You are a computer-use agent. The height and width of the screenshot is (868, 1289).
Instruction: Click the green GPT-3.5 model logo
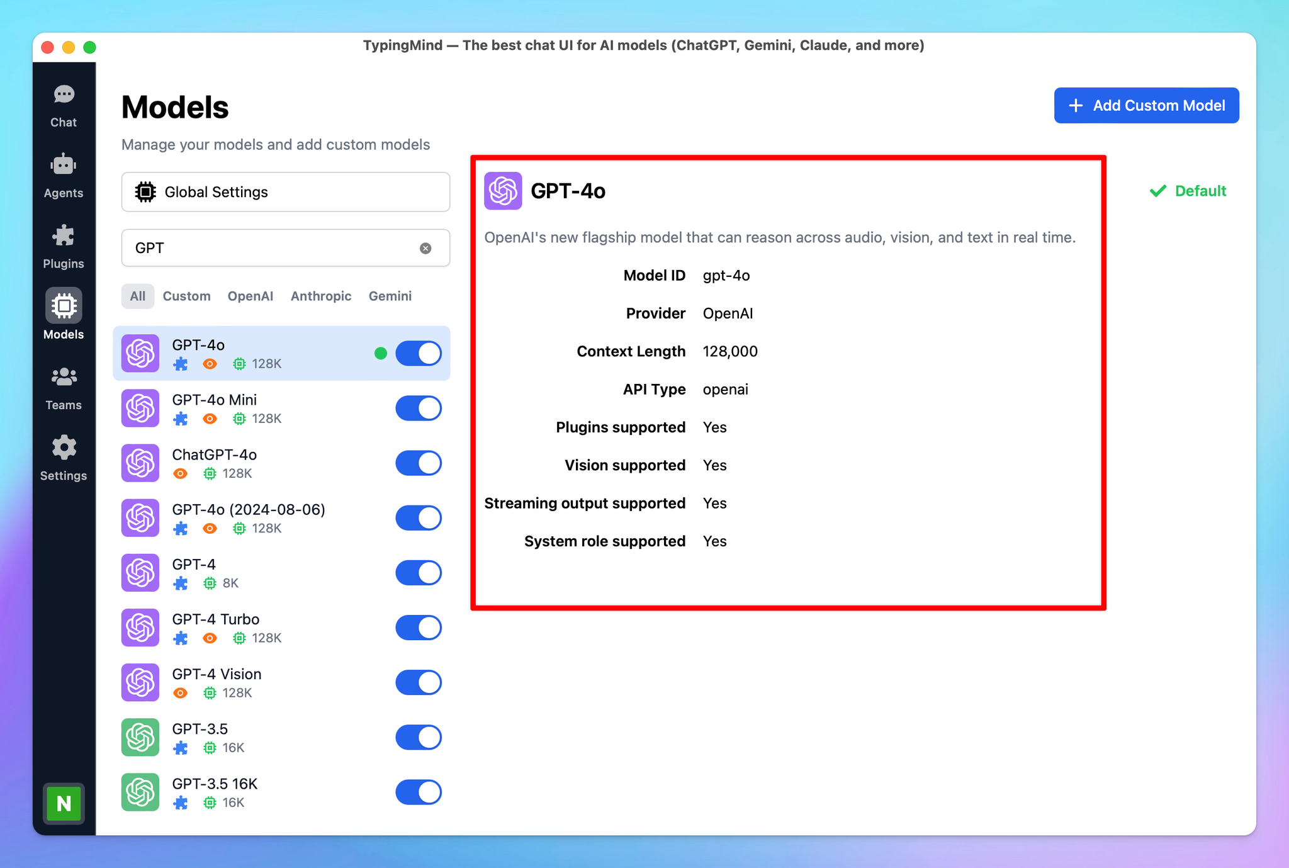pyautogui.click(x=140, y=737)
